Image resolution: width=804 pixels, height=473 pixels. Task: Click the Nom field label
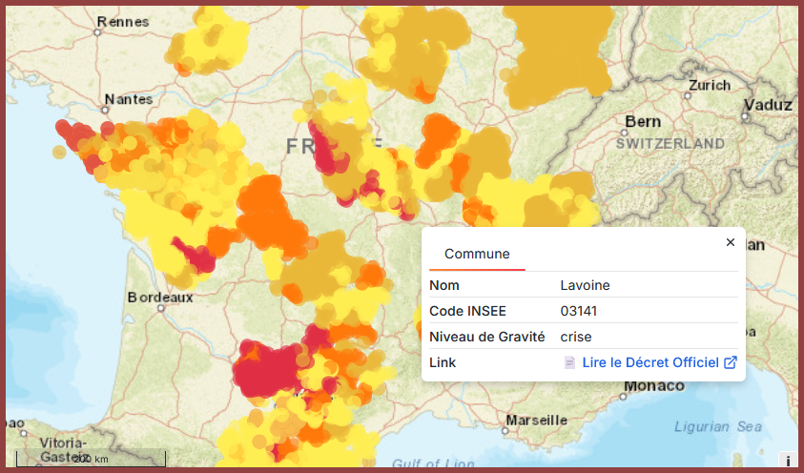(x=444, y=285)
